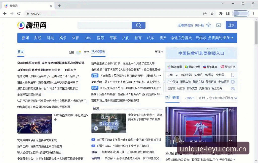Select 体育 in the navigation bar
The image size is (258, 163).
coord(76,38)
